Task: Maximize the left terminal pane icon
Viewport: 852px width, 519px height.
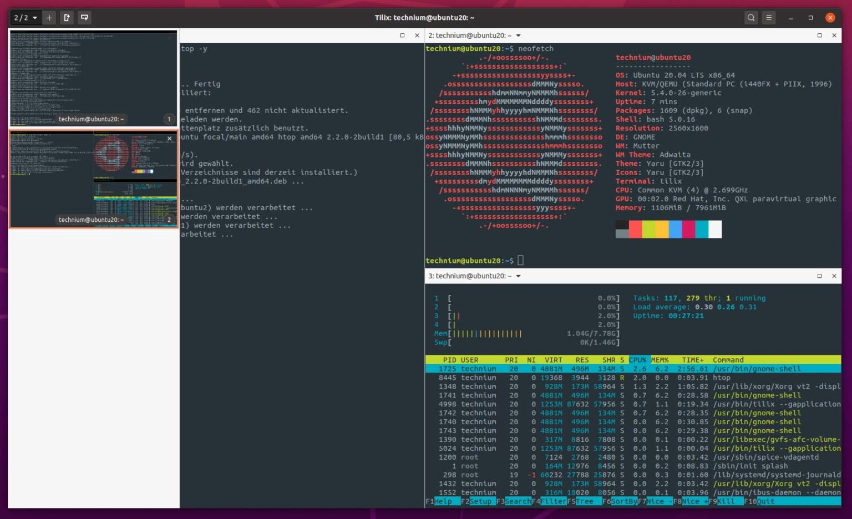Action: coord(402,35)
